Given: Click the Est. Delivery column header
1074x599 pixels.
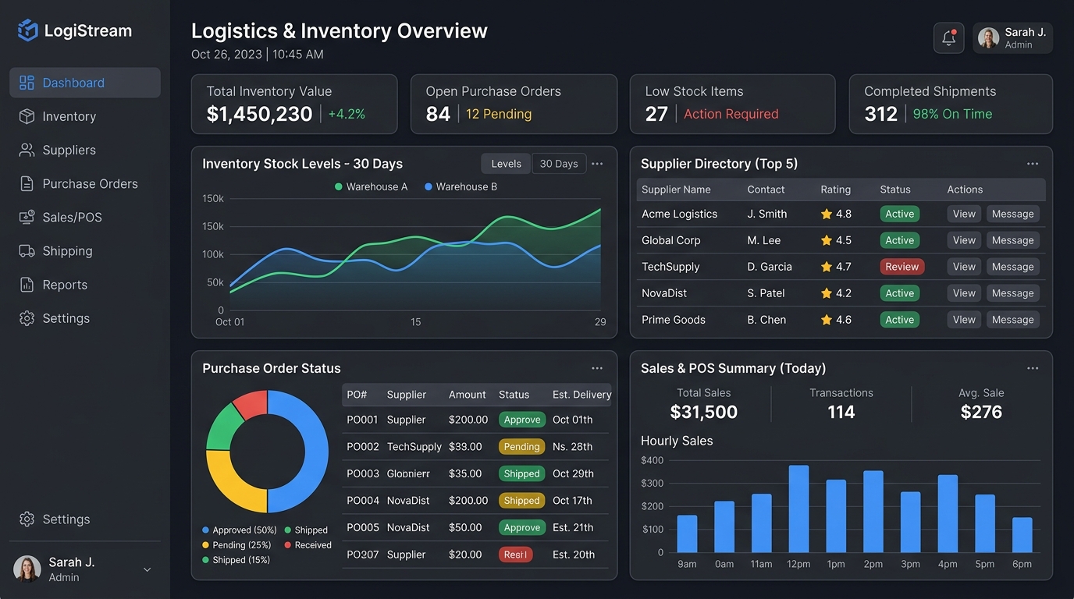Looking at the screenshot, I should [581, 395].
